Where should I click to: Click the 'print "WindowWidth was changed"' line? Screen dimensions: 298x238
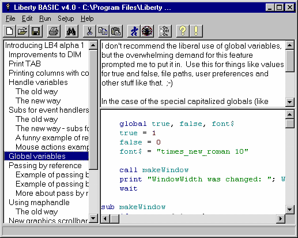[202, 179]
